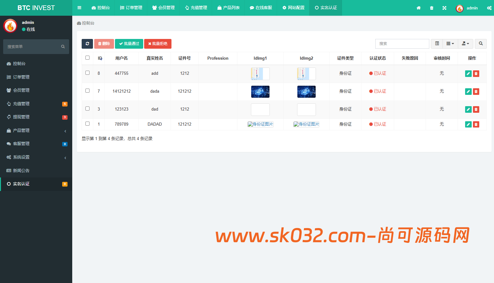Screen dimensions: 494x283
Task: Check the row with ID 3
Action: click(87, 109)
